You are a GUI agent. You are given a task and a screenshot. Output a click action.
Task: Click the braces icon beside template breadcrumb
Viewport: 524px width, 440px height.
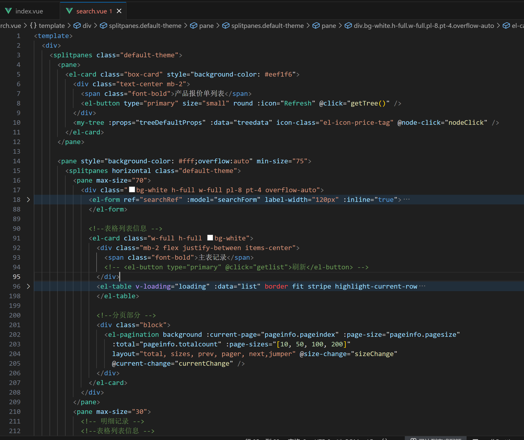click(33, 25)
